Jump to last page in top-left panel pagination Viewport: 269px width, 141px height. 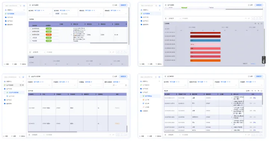(126, 52)
